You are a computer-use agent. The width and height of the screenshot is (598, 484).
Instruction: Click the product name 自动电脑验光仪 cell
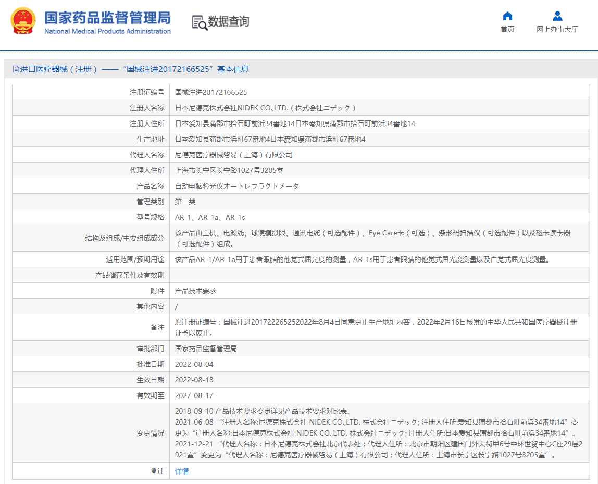point(236,186)
